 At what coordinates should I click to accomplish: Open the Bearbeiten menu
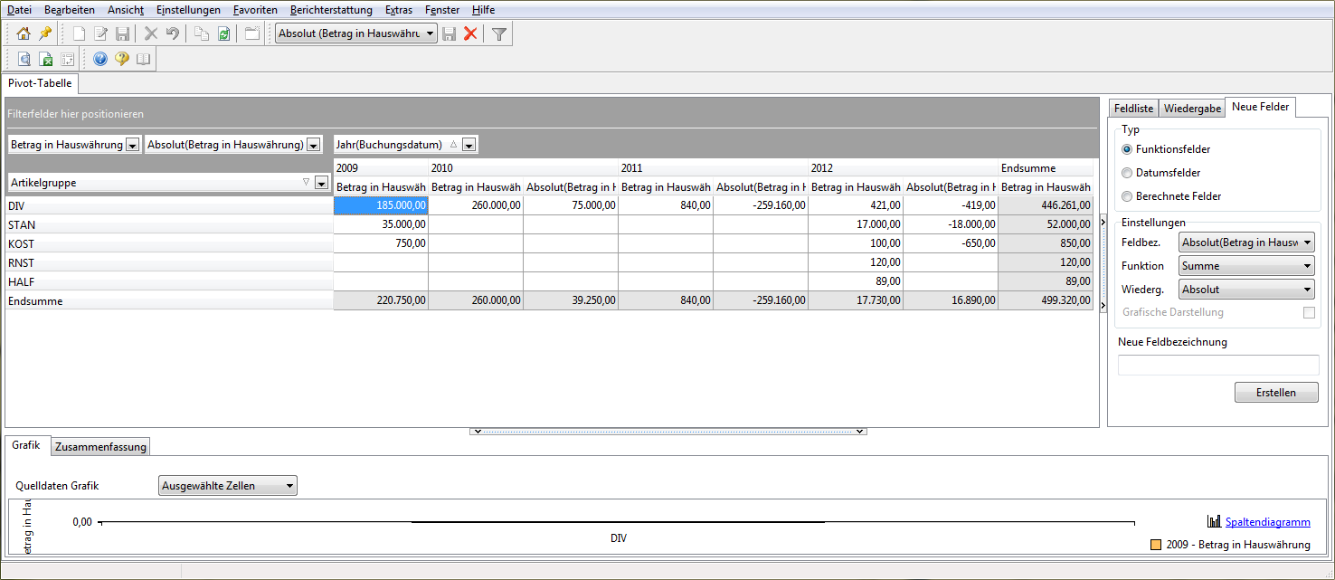(x=70, y=10)
